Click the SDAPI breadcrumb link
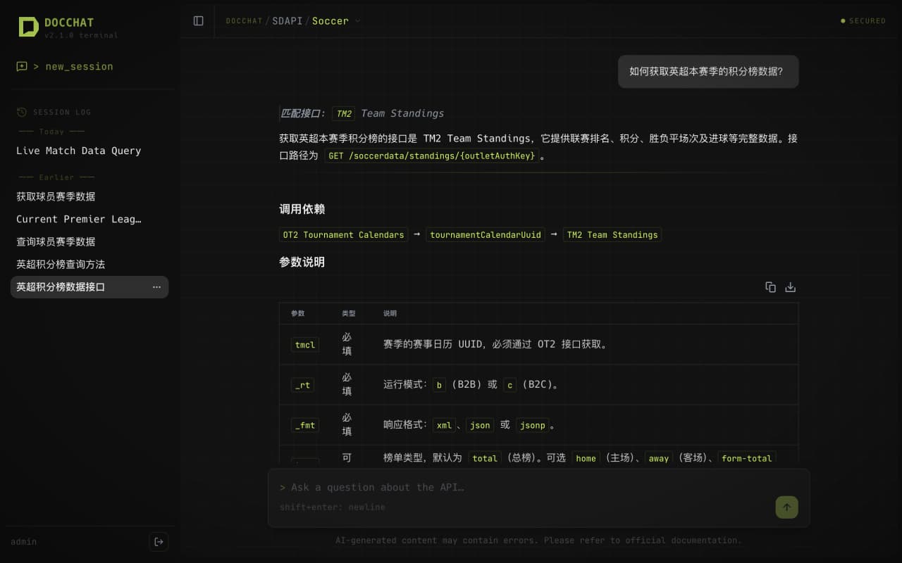Image resolution: width=902 pixels, height=563 pixels. click(x=286, y=20)
